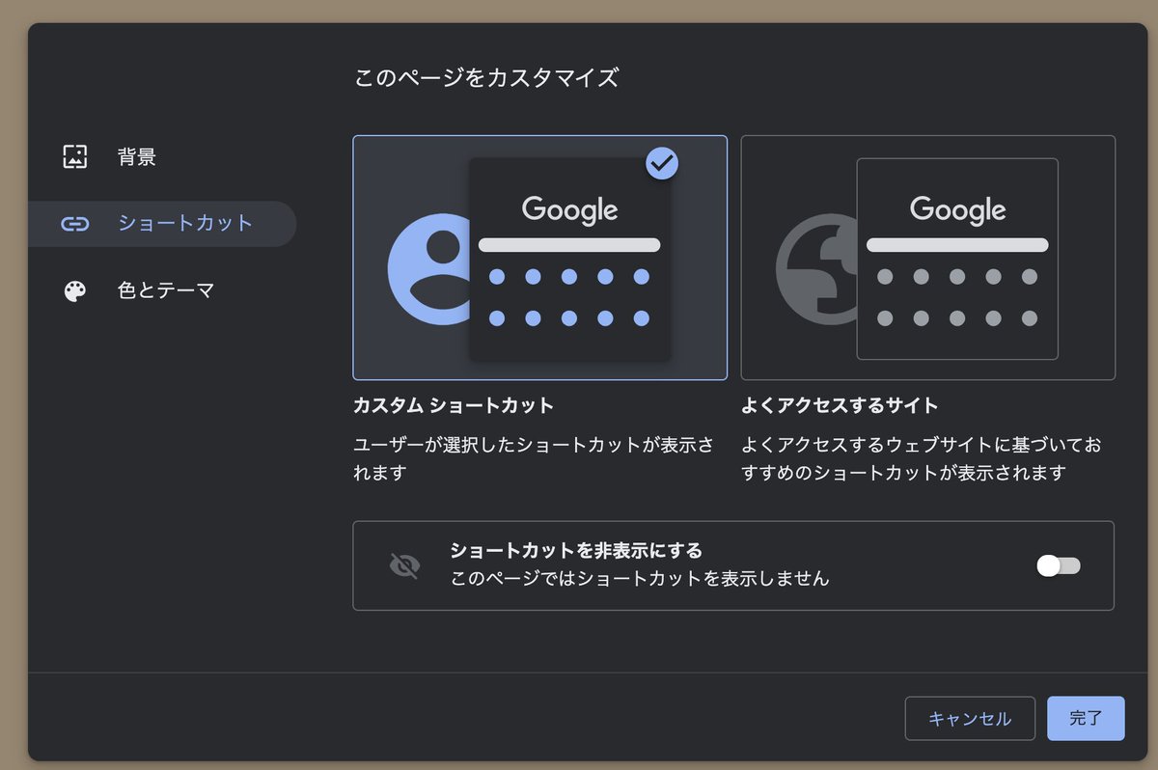This screenshot has width=1158, height=770.
Task: Click the カスタム ショートカット heading text
Action: [x=454, y=405]
